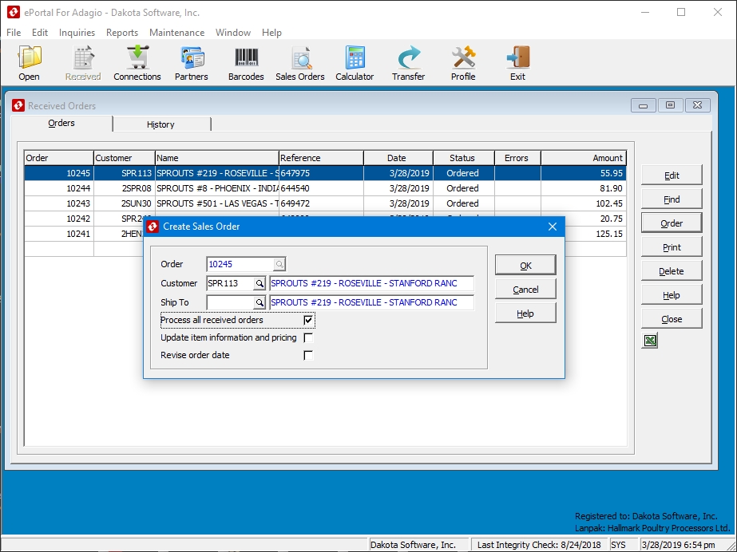Click the ePortal app title icon
The height and width of the screenshot is (552, 737).
tap(14, 13)
